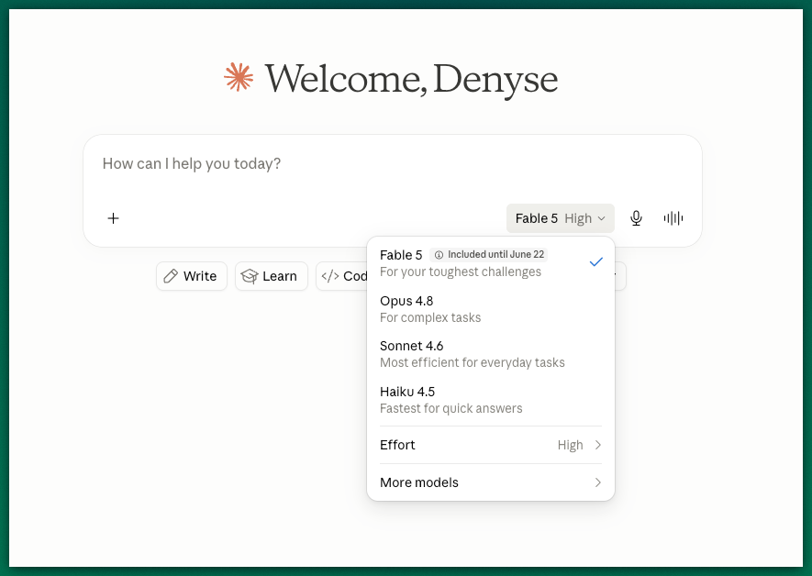Select Opus 4.8 model
This screenshot has height=576, width=812.
coord(490,309)
